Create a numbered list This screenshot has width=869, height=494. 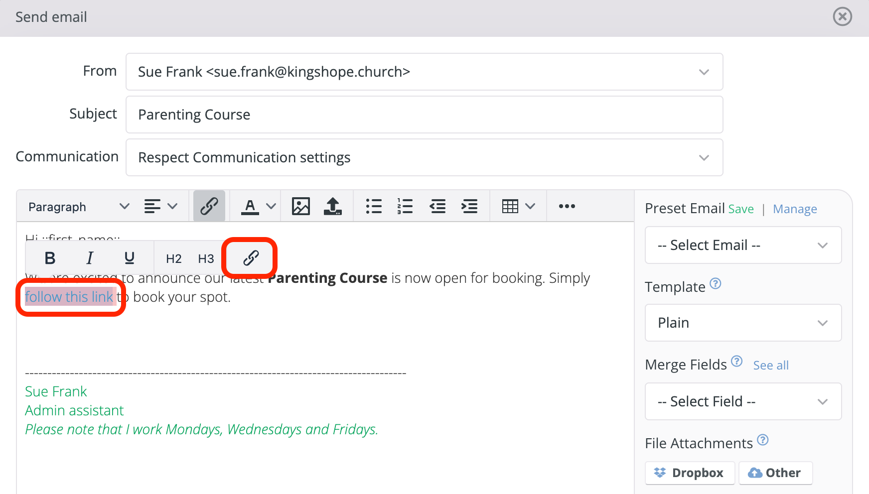[x=405, y=206]
